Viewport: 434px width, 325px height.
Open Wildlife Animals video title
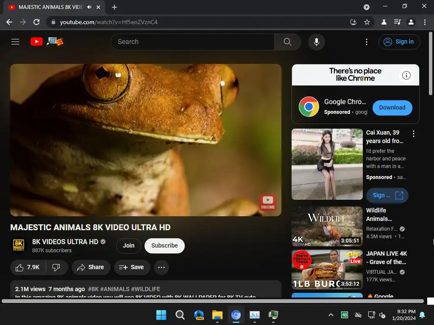click(379, 215)
